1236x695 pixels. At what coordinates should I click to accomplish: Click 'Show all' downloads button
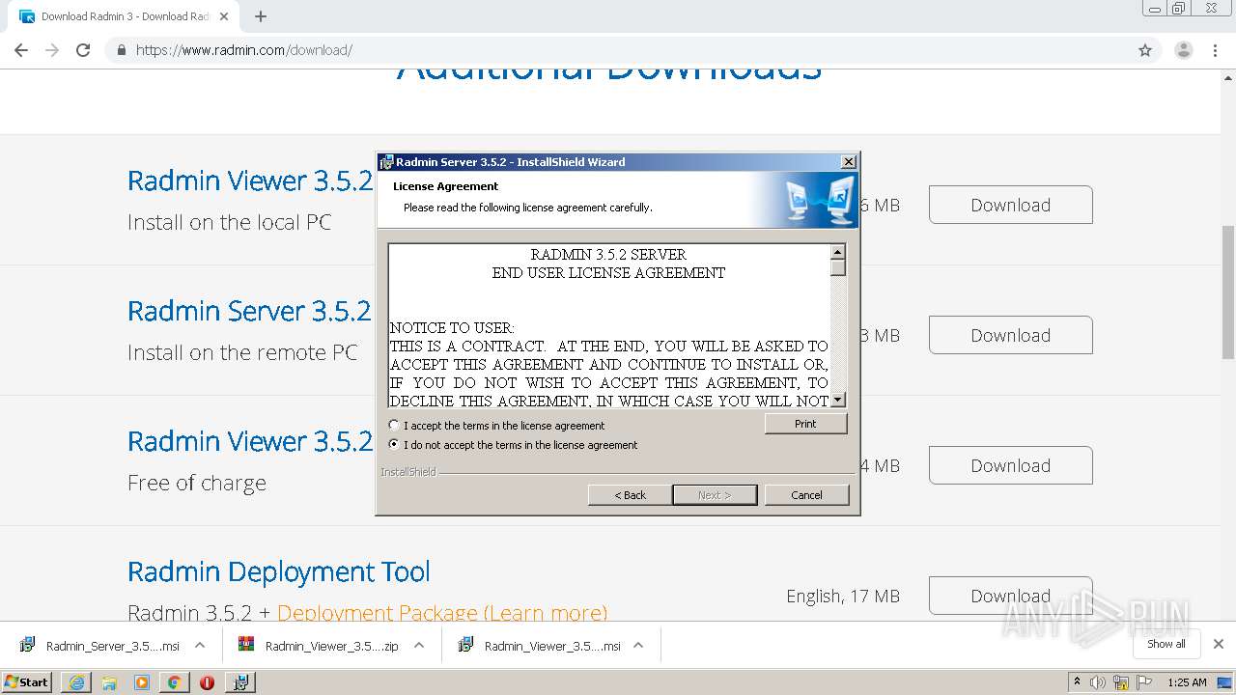coord(1166,644)
